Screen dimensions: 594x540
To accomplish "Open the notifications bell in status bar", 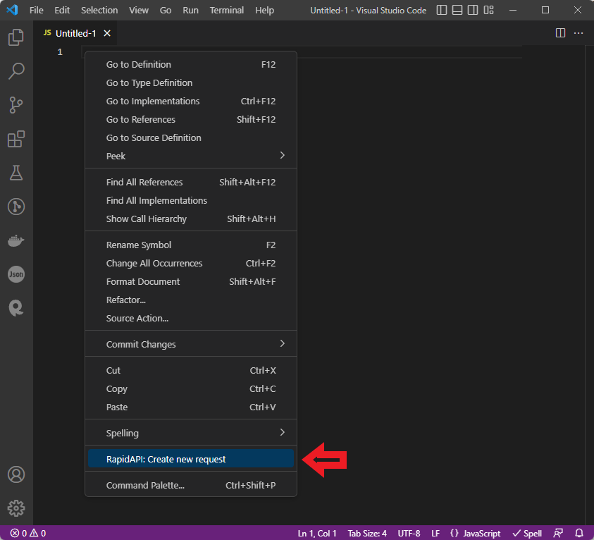I will coord(579,533).
